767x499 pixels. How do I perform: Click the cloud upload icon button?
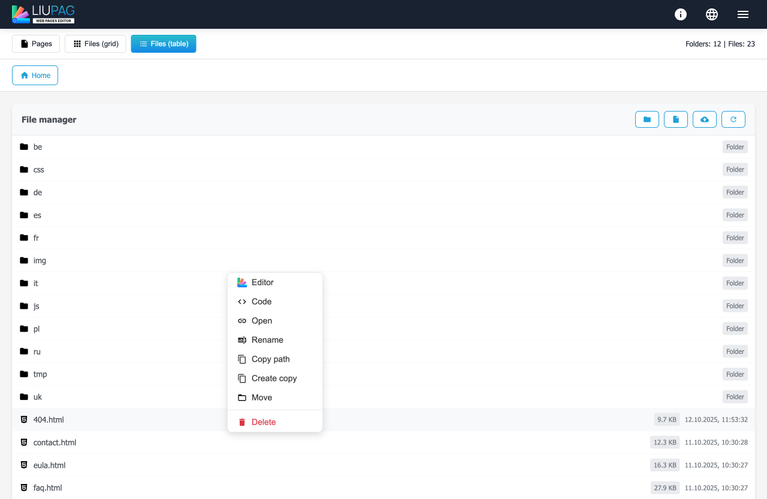[x=705, y=119]
